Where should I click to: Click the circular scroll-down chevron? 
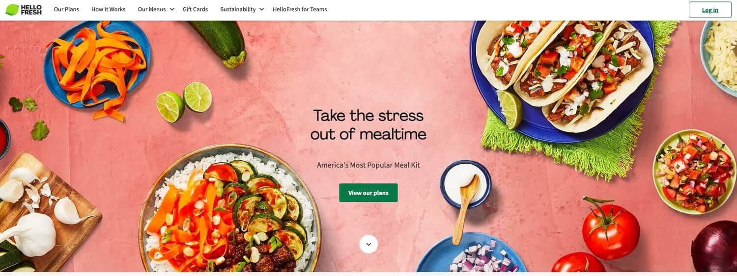(x=368, y=244)
